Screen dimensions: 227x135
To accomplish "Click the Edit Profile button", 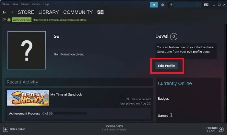I will [166, 66].
